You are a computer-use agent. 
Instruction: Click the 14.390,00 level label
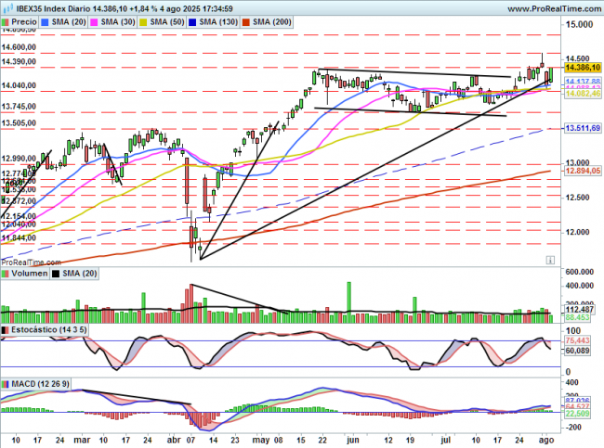[x=19, y=61]
